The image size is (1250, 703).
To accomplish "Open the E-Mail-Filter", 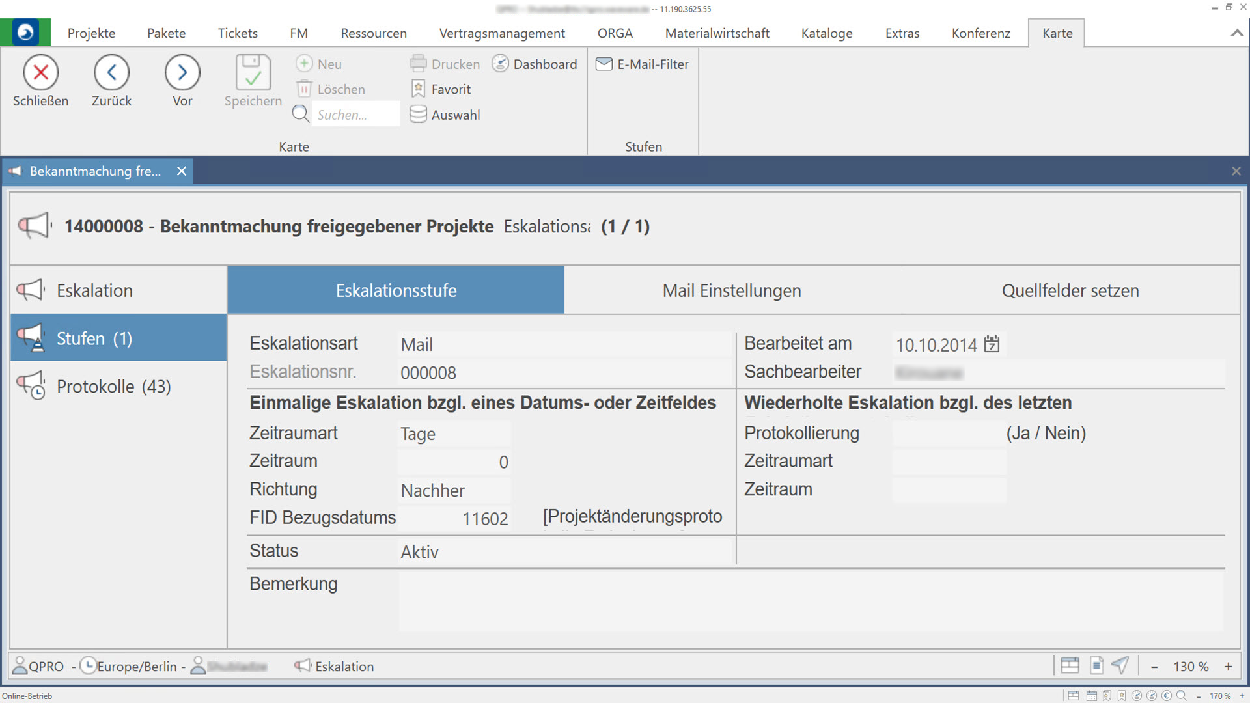I will (642, 64).
